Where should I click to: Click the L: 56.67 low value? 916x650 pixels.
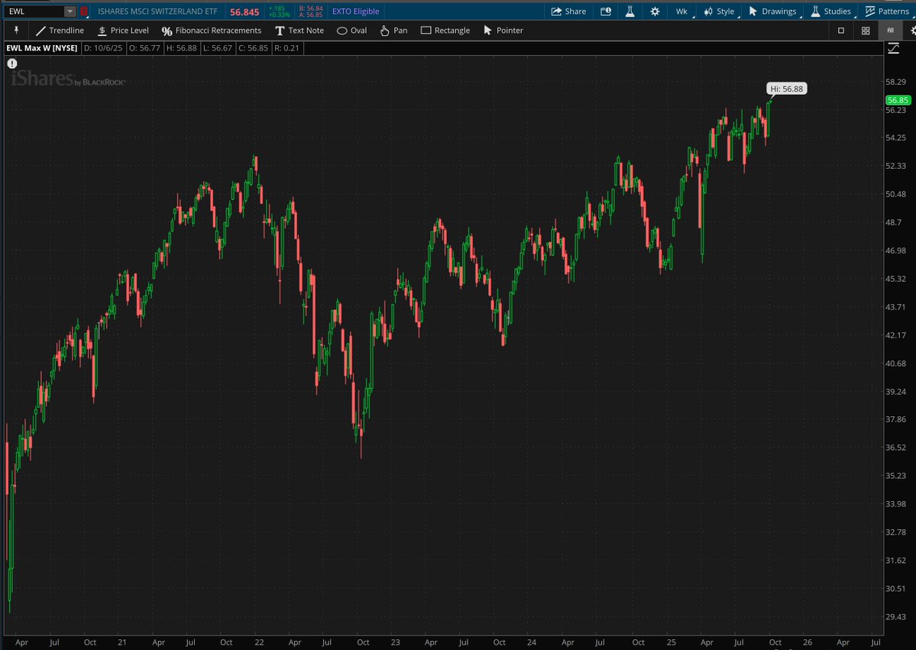(x=217, y=48)
